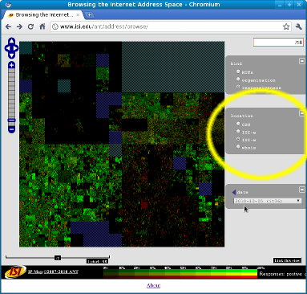This screenshot has width=307, height=294.
Task: Choose the whois location radio button
Action: (x=238, y=146)
